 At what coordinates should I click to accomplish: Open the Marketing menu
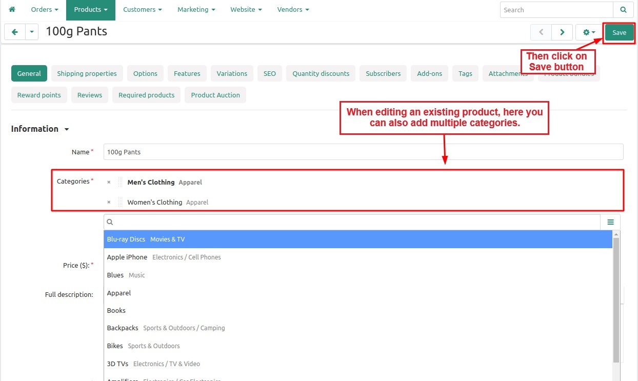coord(196,10)
